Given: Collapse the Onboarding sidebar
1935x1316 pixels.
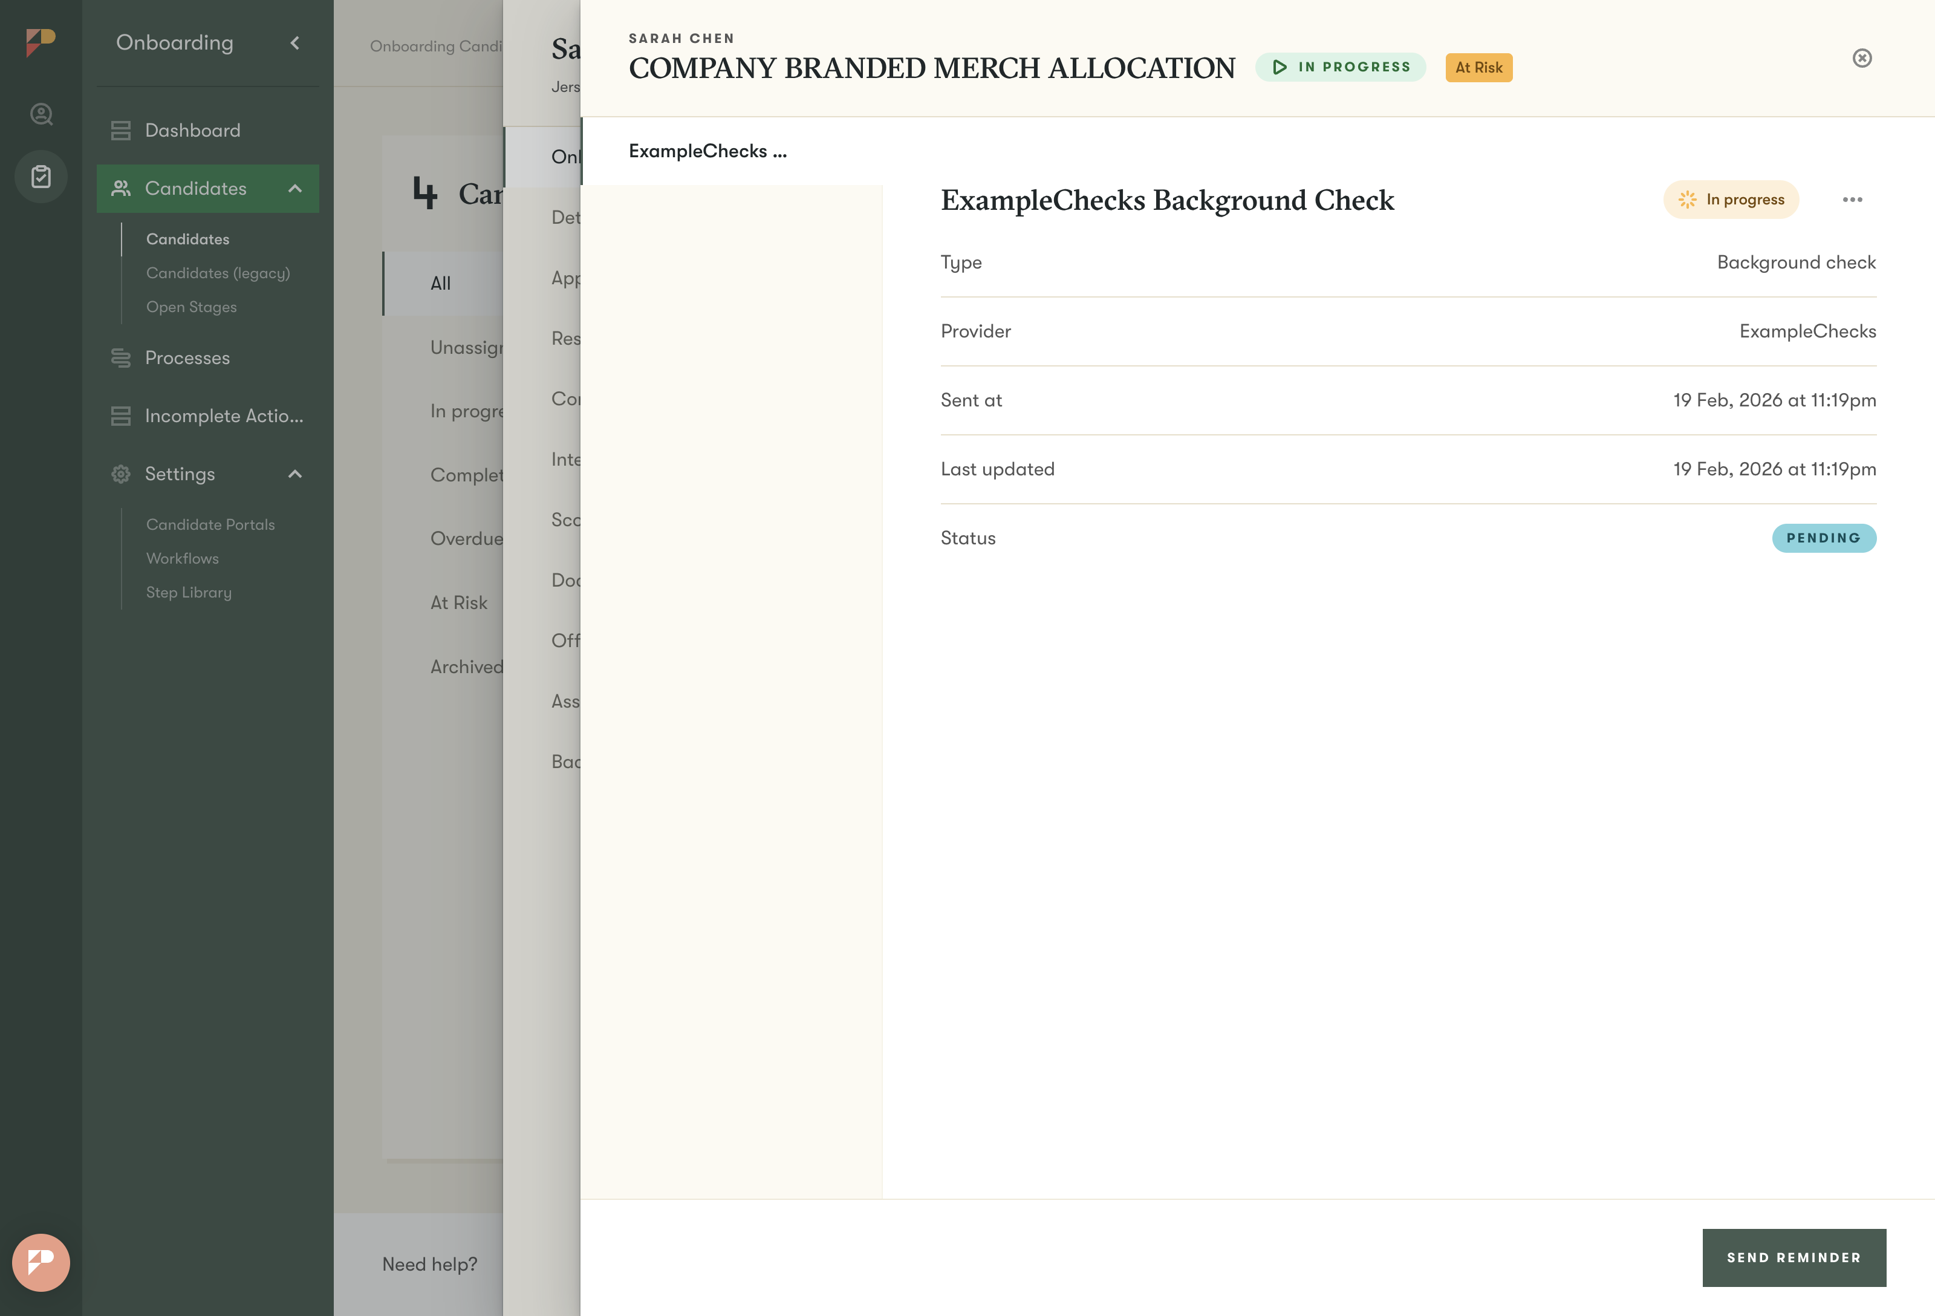Looking at the screenshot, I should tap(294, 44).
